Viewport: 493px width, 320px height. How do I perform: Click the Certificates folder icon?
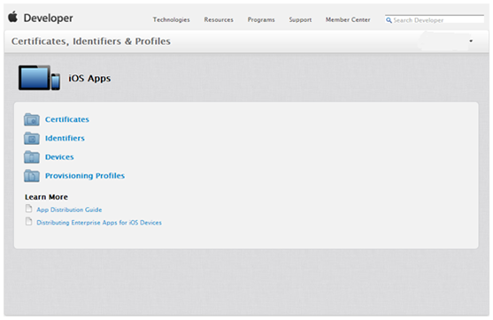[x=32, y=119]
